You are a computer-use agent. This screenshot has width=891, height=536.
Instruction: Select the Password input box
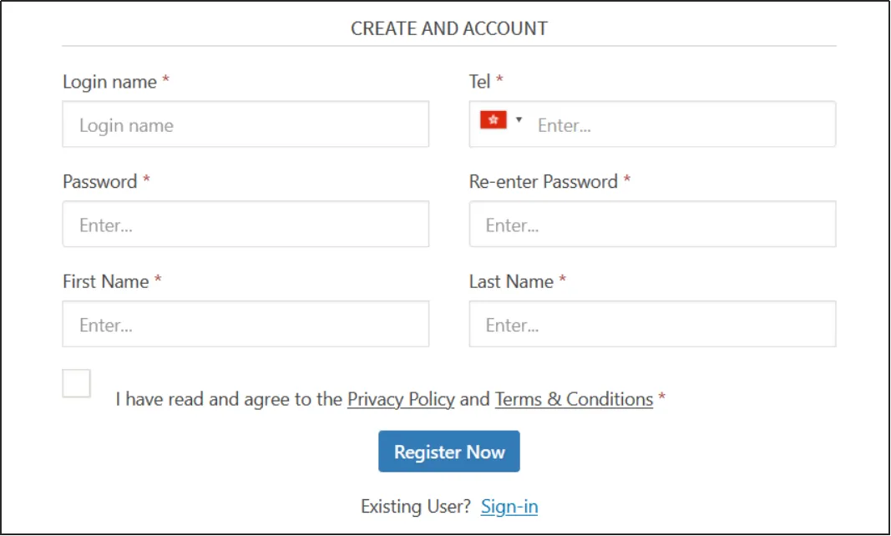246,225
